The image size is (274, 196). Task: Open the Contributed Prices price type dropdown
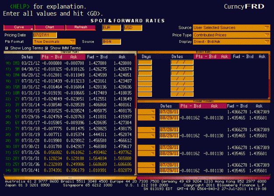pyautogui.click(x=231, y=35)
